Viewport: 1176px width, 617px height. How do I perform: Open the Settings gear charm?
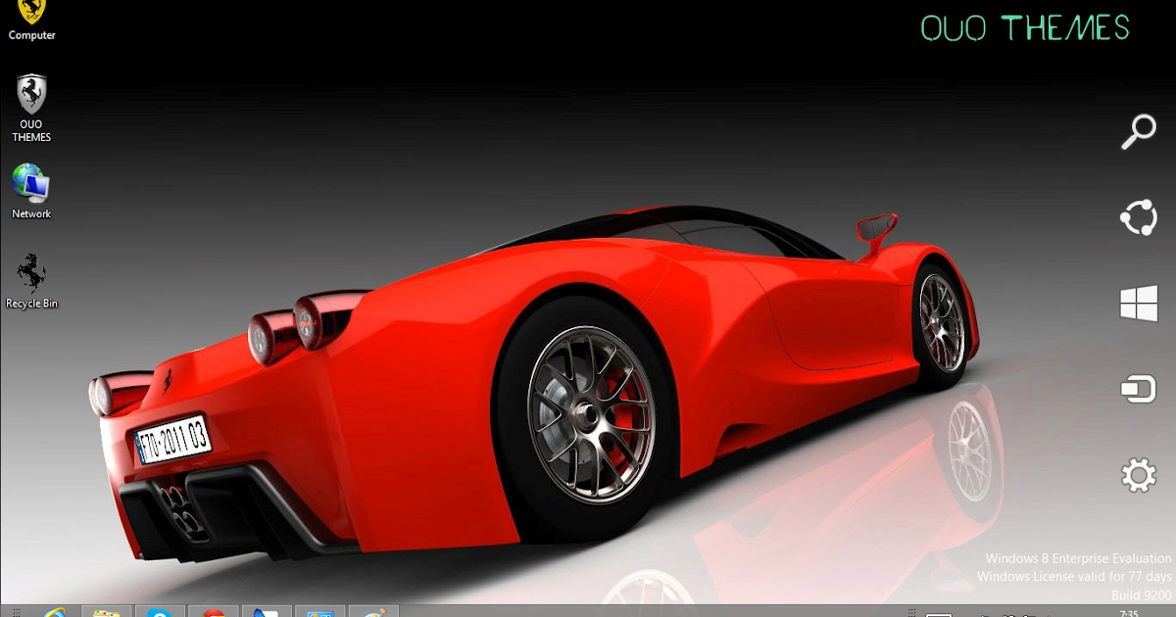pyautogui.click(x=1139, y=476)
